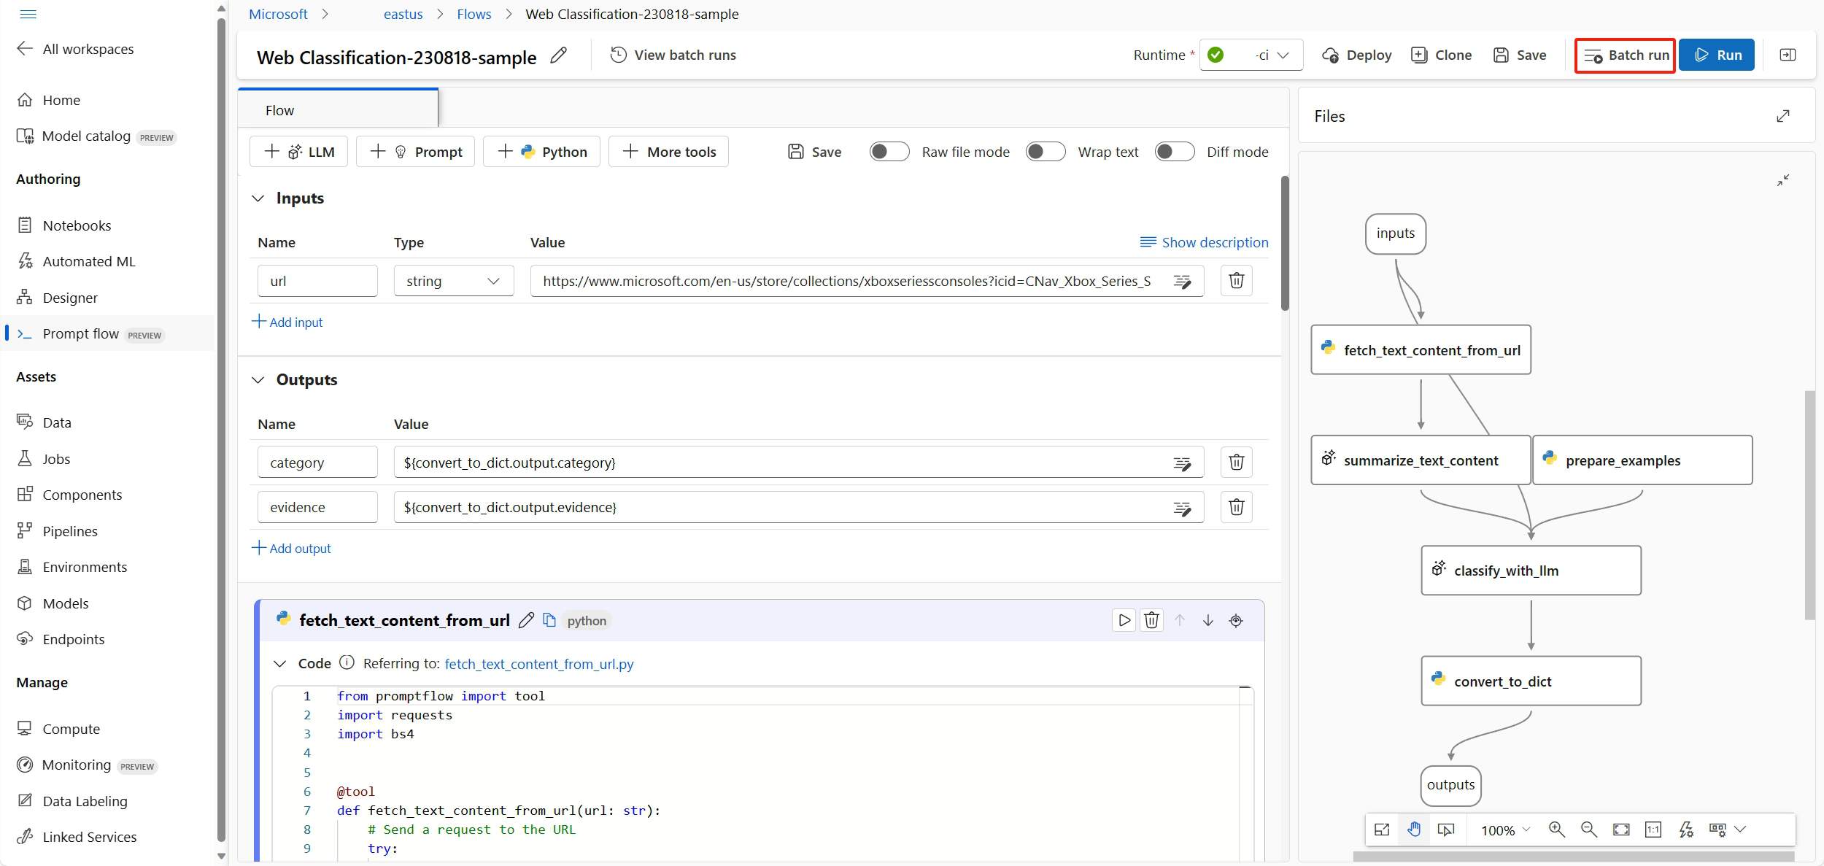Delete the url input row
The image size is (1824, 866).
[x=1237, y=281]
